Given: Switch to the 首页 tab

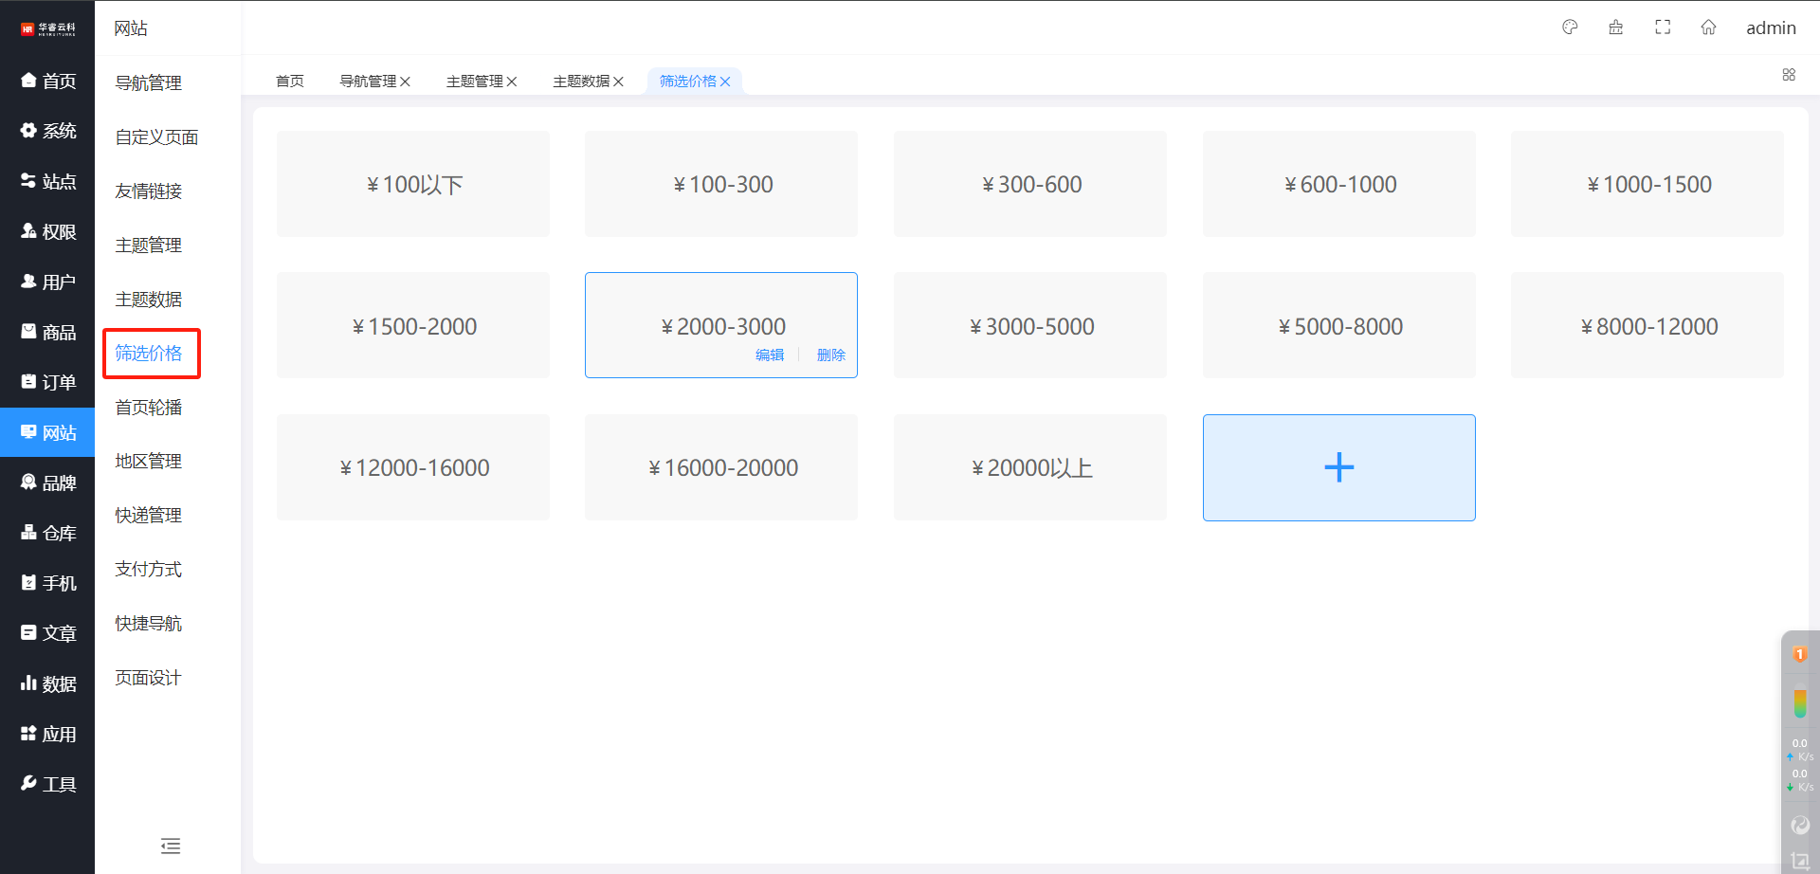Looking at the screenshot, I should click(x=289, y=82).
